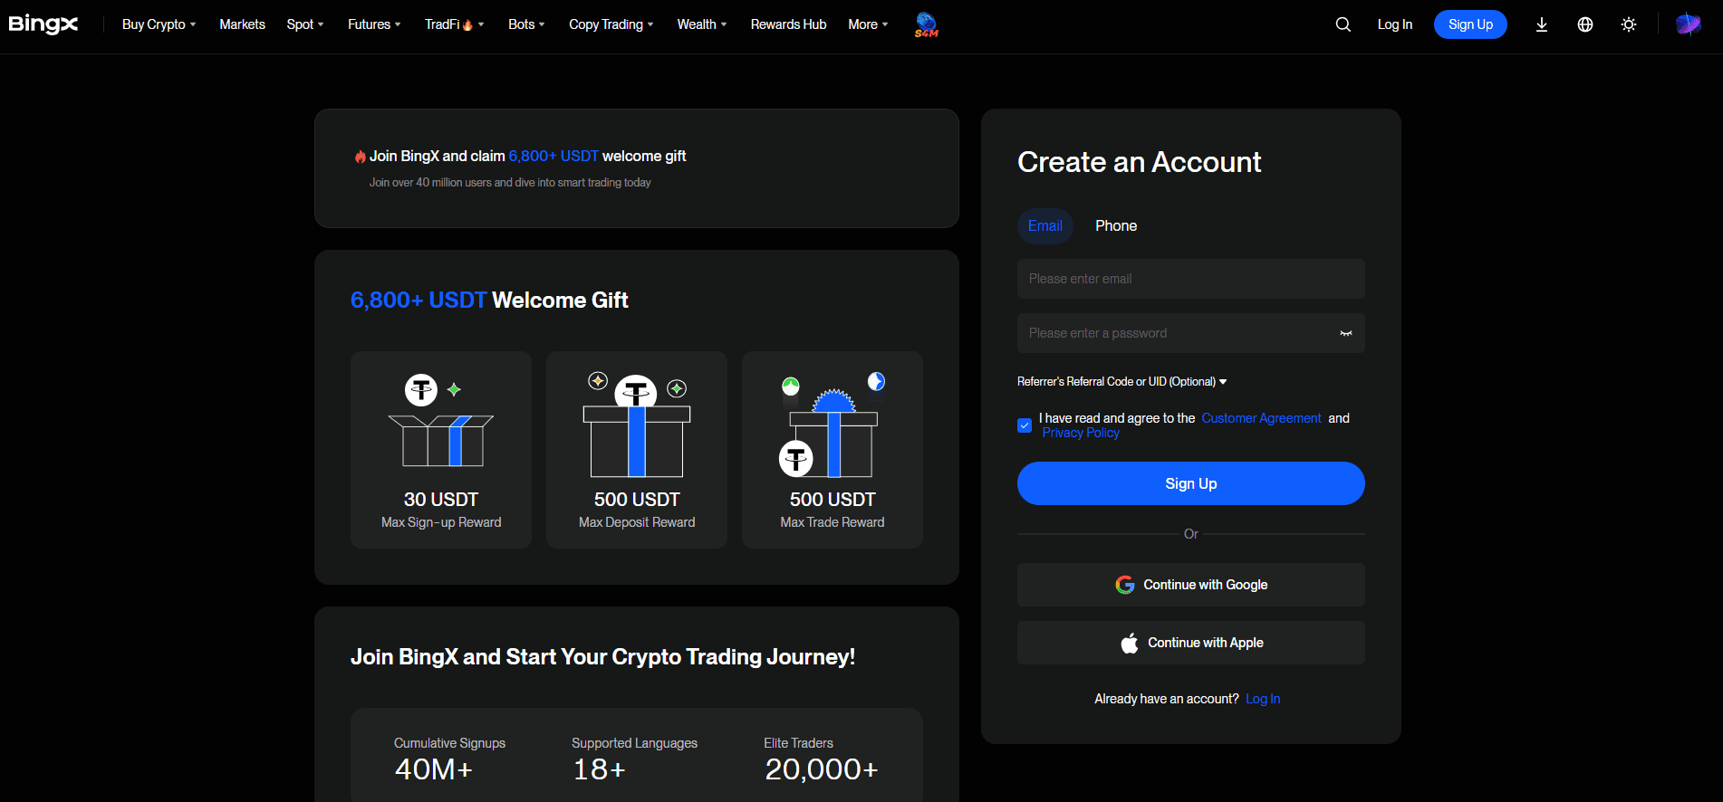Screen dimensions: 1723x802
Task: Click the S4M promo globe icon
Action: [x=926, y=24]
